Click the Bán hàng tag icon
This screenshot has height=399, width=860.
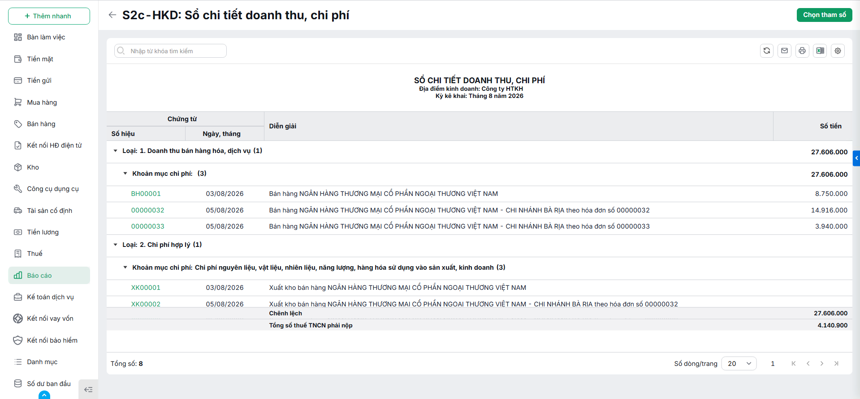click(x=18, y=124)
